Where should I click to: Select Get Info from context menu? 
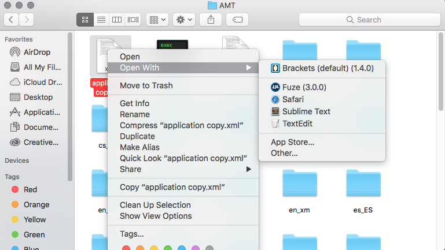tap(183, 103)
